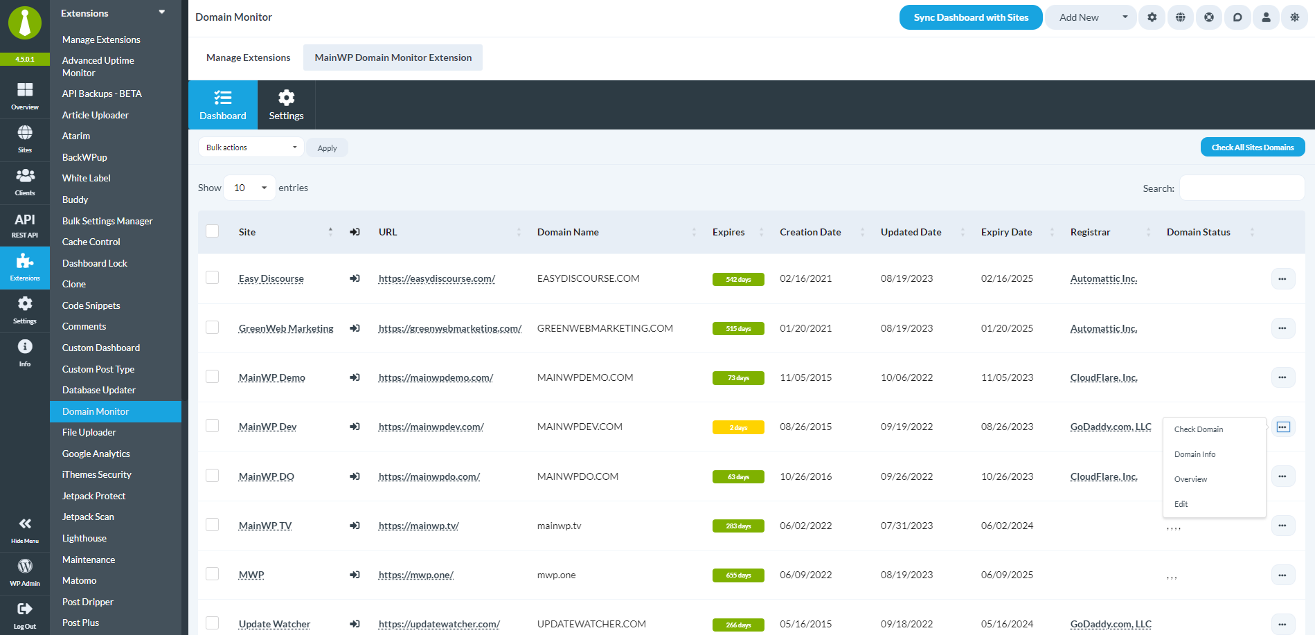Click the login arrow icon for MainWP DO
The image size is (1315, 635).
355,476
